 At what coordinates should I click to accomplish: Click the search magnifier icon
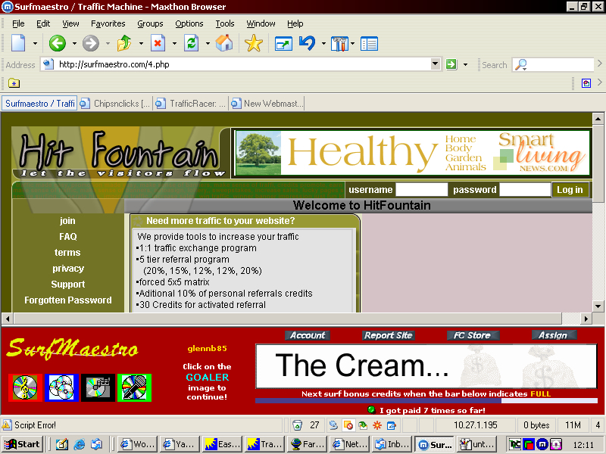coord(521,64)
